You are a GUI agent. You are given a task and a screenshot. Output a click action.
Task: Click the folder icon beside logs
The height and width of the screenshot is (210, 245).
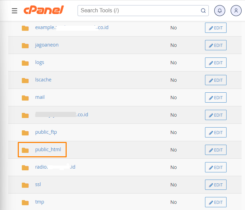(x=25, y=63)
